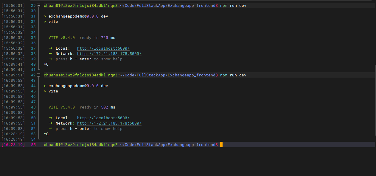
Task: Click line number 48 in the gutter
Action: coord(33,107)
